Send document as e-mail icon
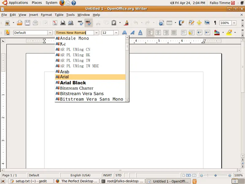Image resolution: width=245 pixels, height=184 pixels. 36,23
